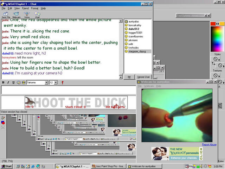Click the system clock showing 3:09 PM
This screenshot has height=169, width=225.
point(218,167)
